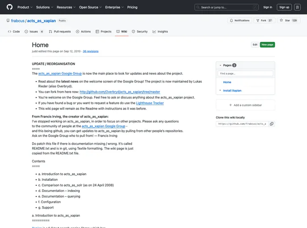Click the Notifications bell icon
This screenshot has width=307, height=228.
pyautogui.click(x=232, y=20)
